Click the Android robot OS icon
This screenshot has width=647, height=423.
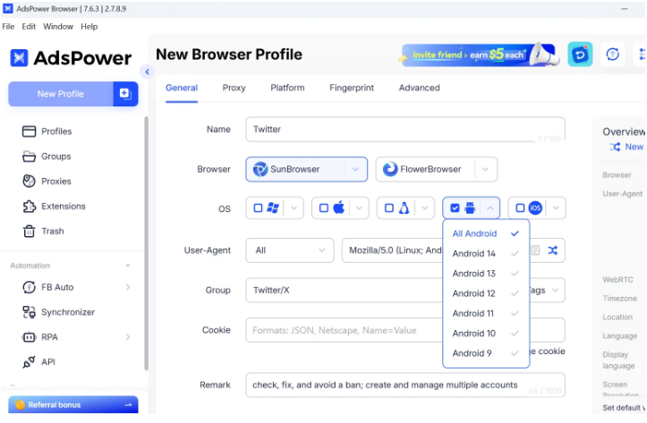click(470, 207)
